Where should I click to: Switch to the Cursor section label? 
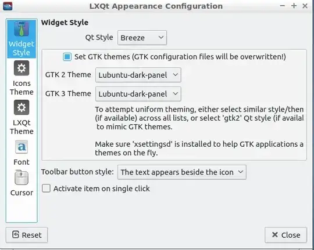click(x=22, y=193)
